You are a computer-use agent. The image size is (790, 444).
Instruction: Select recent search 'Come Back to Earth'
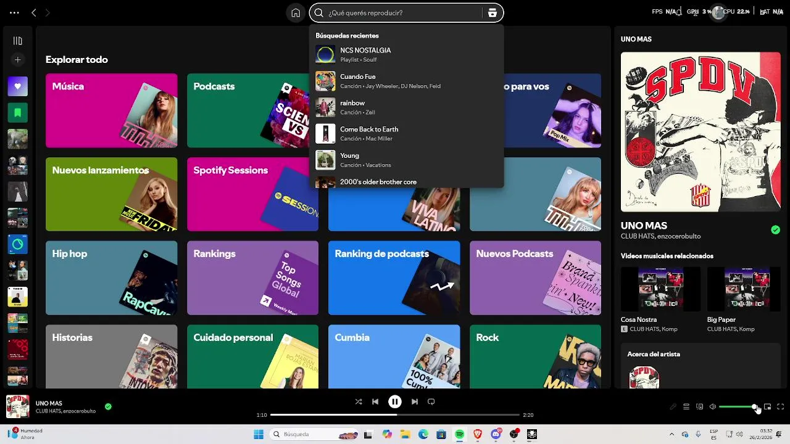coord(406,134)
